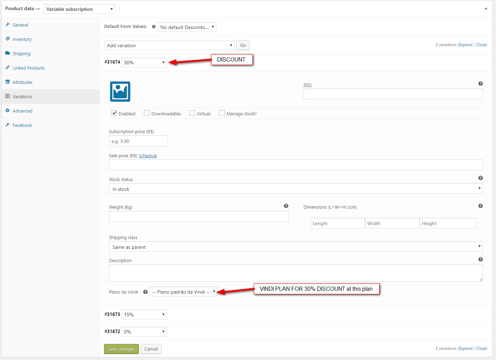Screen dimensions: 496x360
Task: Open the 15% dropdown for variation #31673
Action: (144, 315)
